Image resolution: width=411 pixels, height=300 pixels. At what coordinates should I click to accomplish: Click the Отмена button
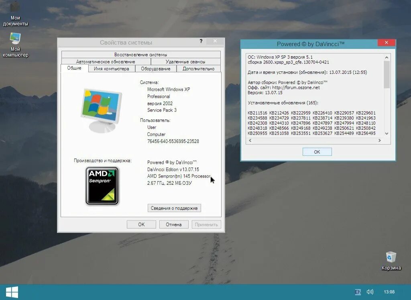click(x=174, y=224)
